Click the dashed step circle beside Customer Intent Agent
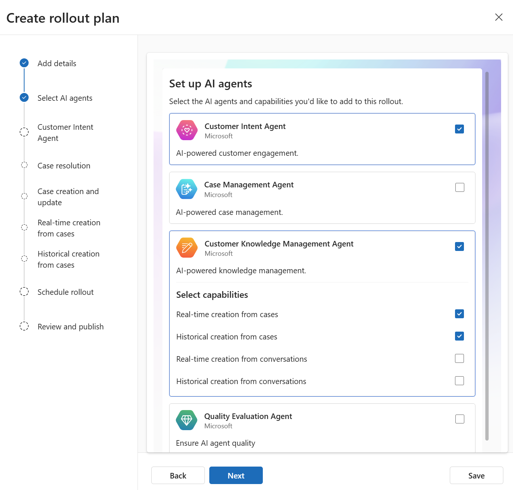This screenshot has width=513, height=490. tap(24, 132)
